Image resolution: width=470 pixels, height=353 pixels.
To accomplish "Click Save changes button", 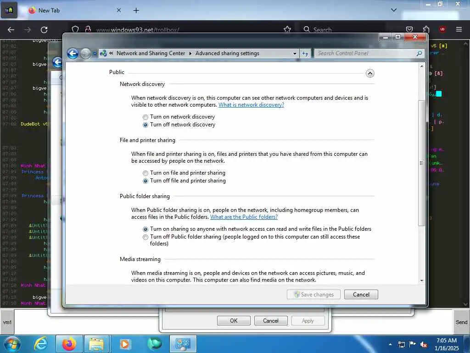I will (313, 295).
